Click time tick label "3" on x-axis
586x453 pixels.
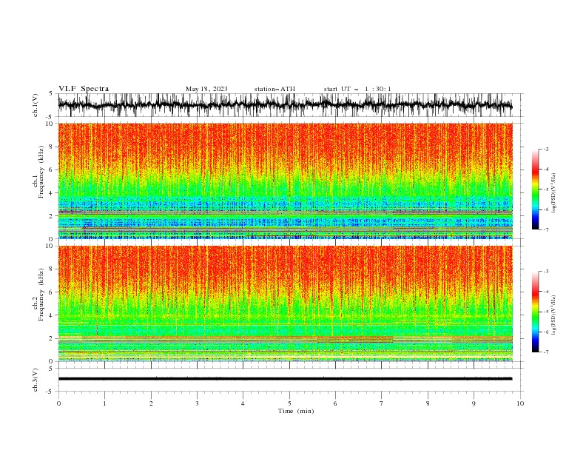pyautogui.click(x=197, y=403)
